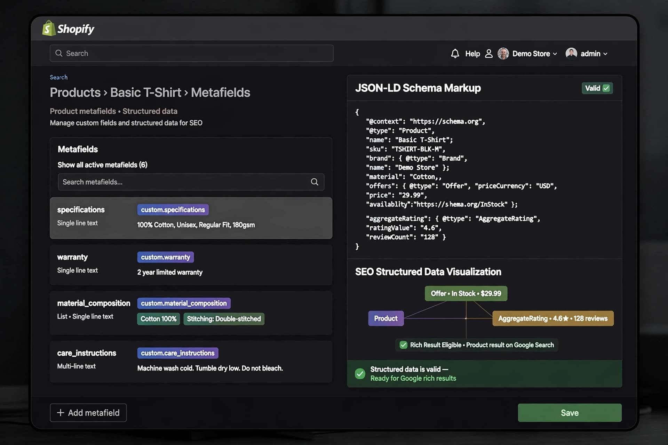668x445 pixels.
Task: Click the Valid checkmark icon
Action: point(606,88)
